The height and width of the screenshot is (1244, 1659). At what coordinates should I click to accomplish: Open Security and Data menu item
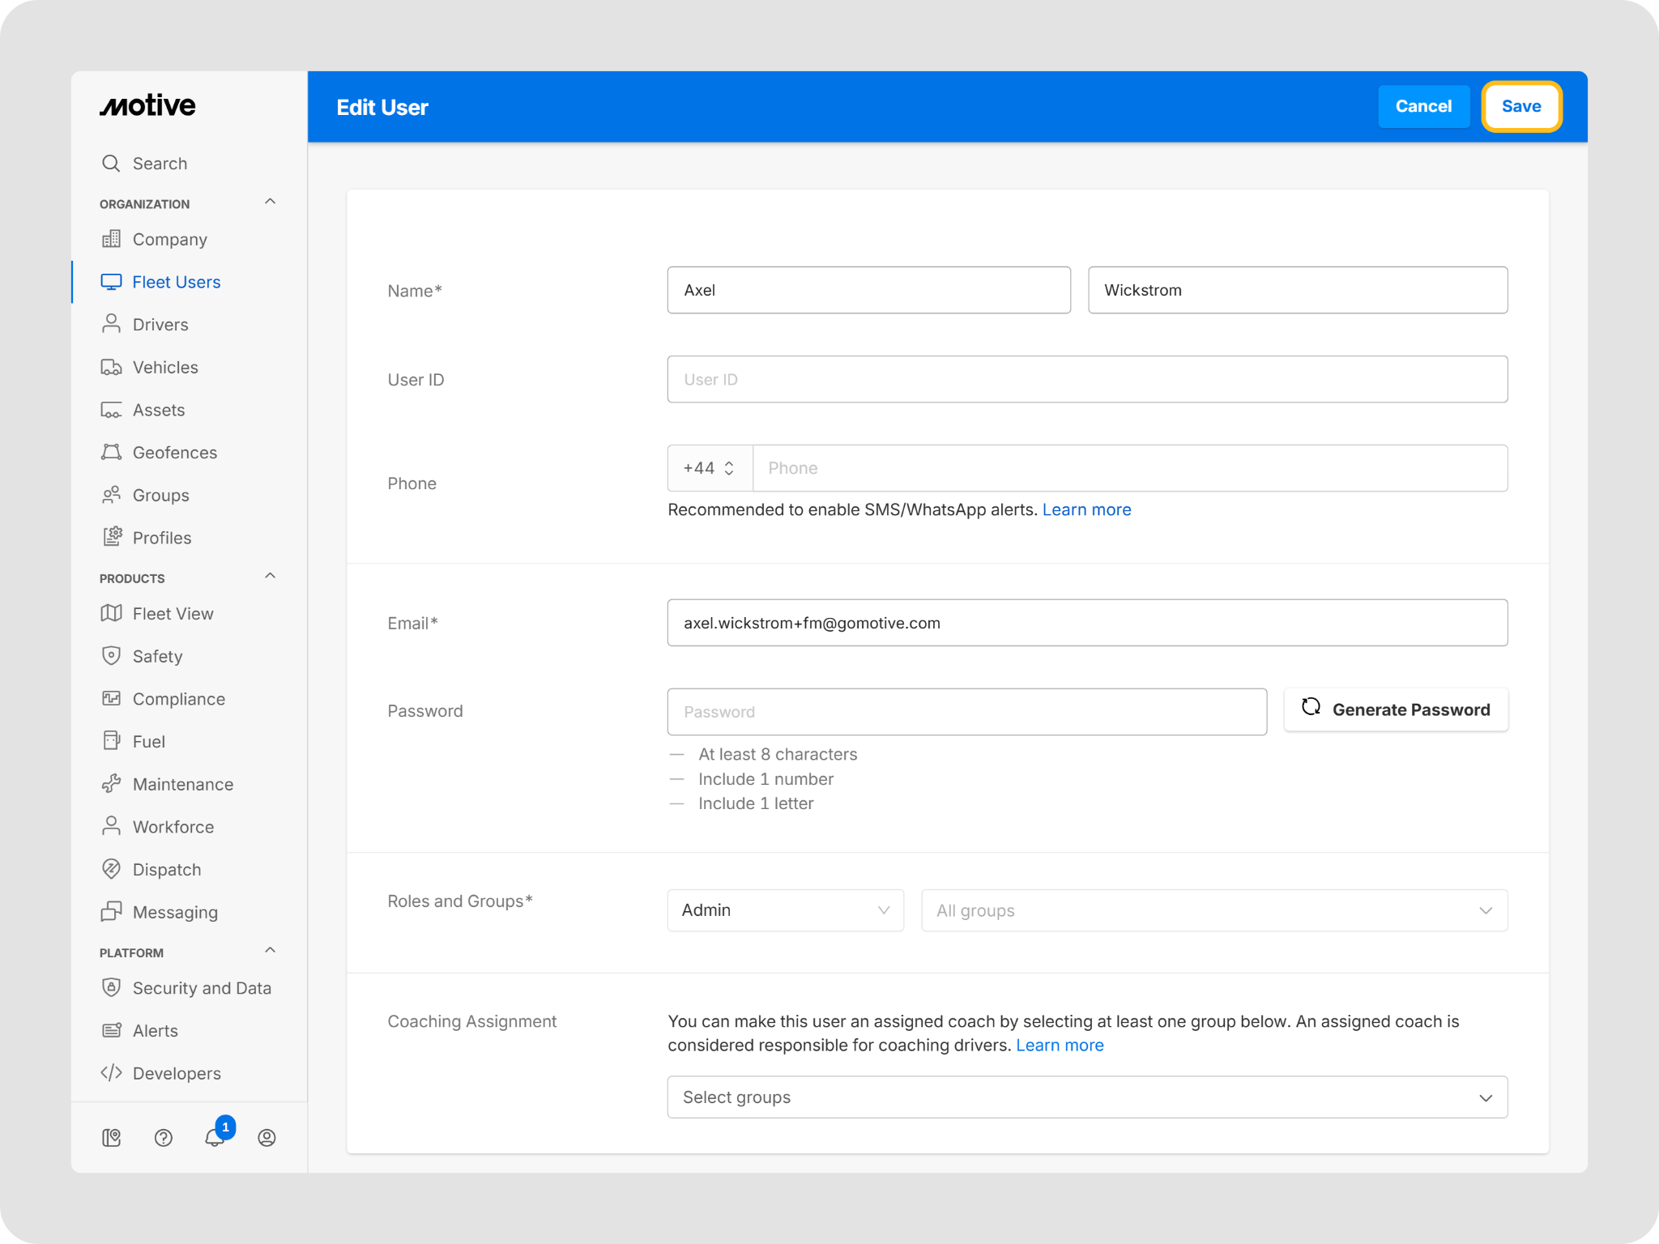click(202, 988)
